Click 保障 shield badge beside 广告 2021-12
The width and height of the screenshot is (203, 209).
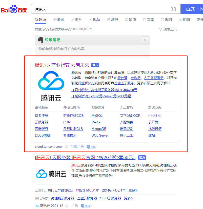[86, 206]
